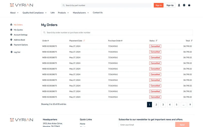Select My Orders in sidebar

[x=18, y=25]
